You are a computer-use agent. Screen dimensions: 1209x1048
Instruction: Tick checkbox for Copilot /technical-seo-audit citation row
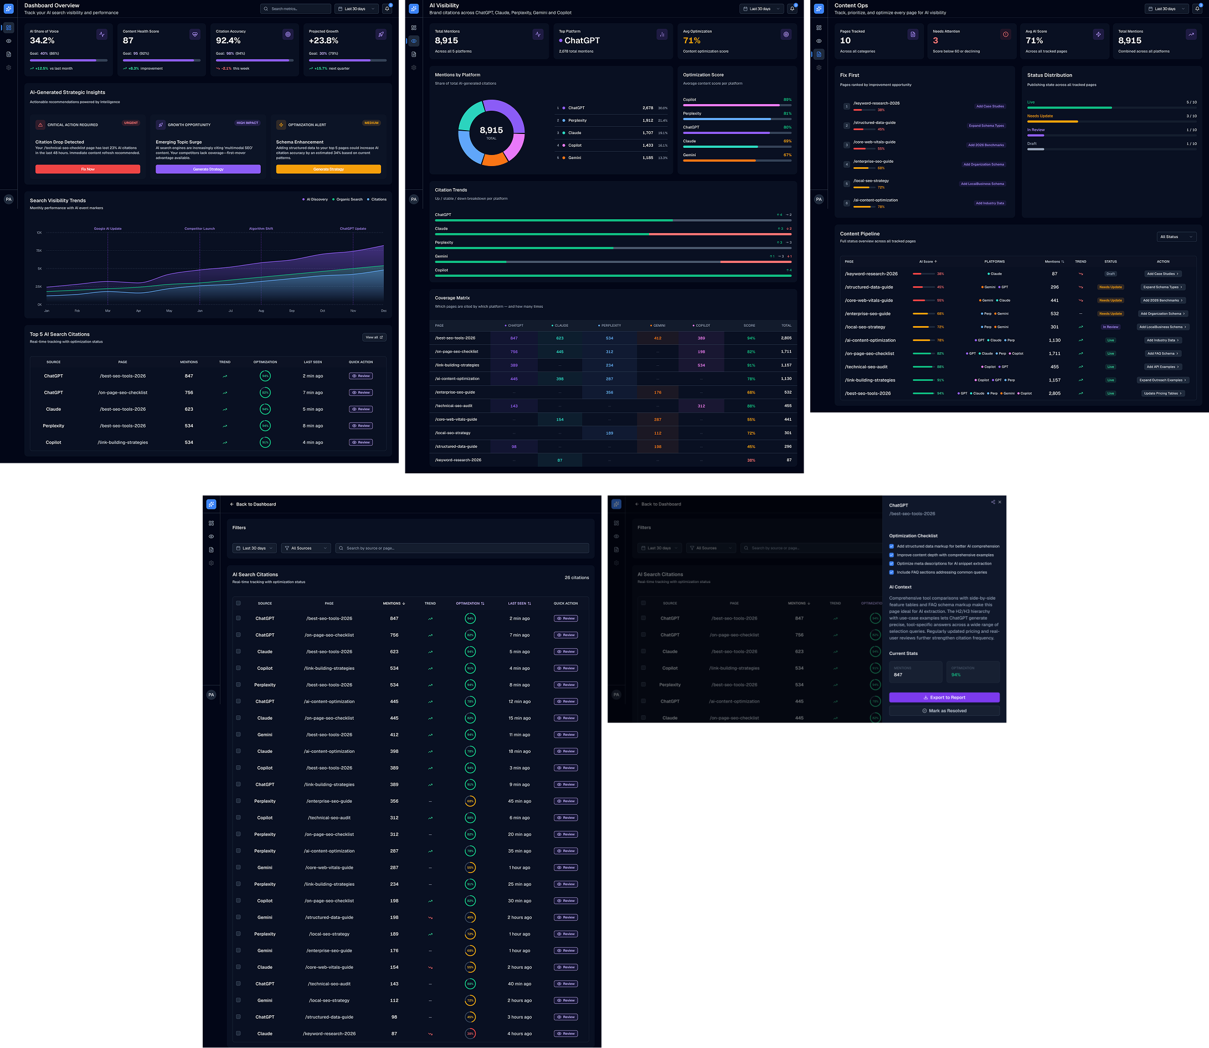pyautogui.click(x=238, y=818)
